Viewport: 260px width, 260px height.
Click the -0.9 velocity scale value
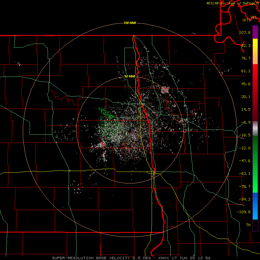coord(246,122)
